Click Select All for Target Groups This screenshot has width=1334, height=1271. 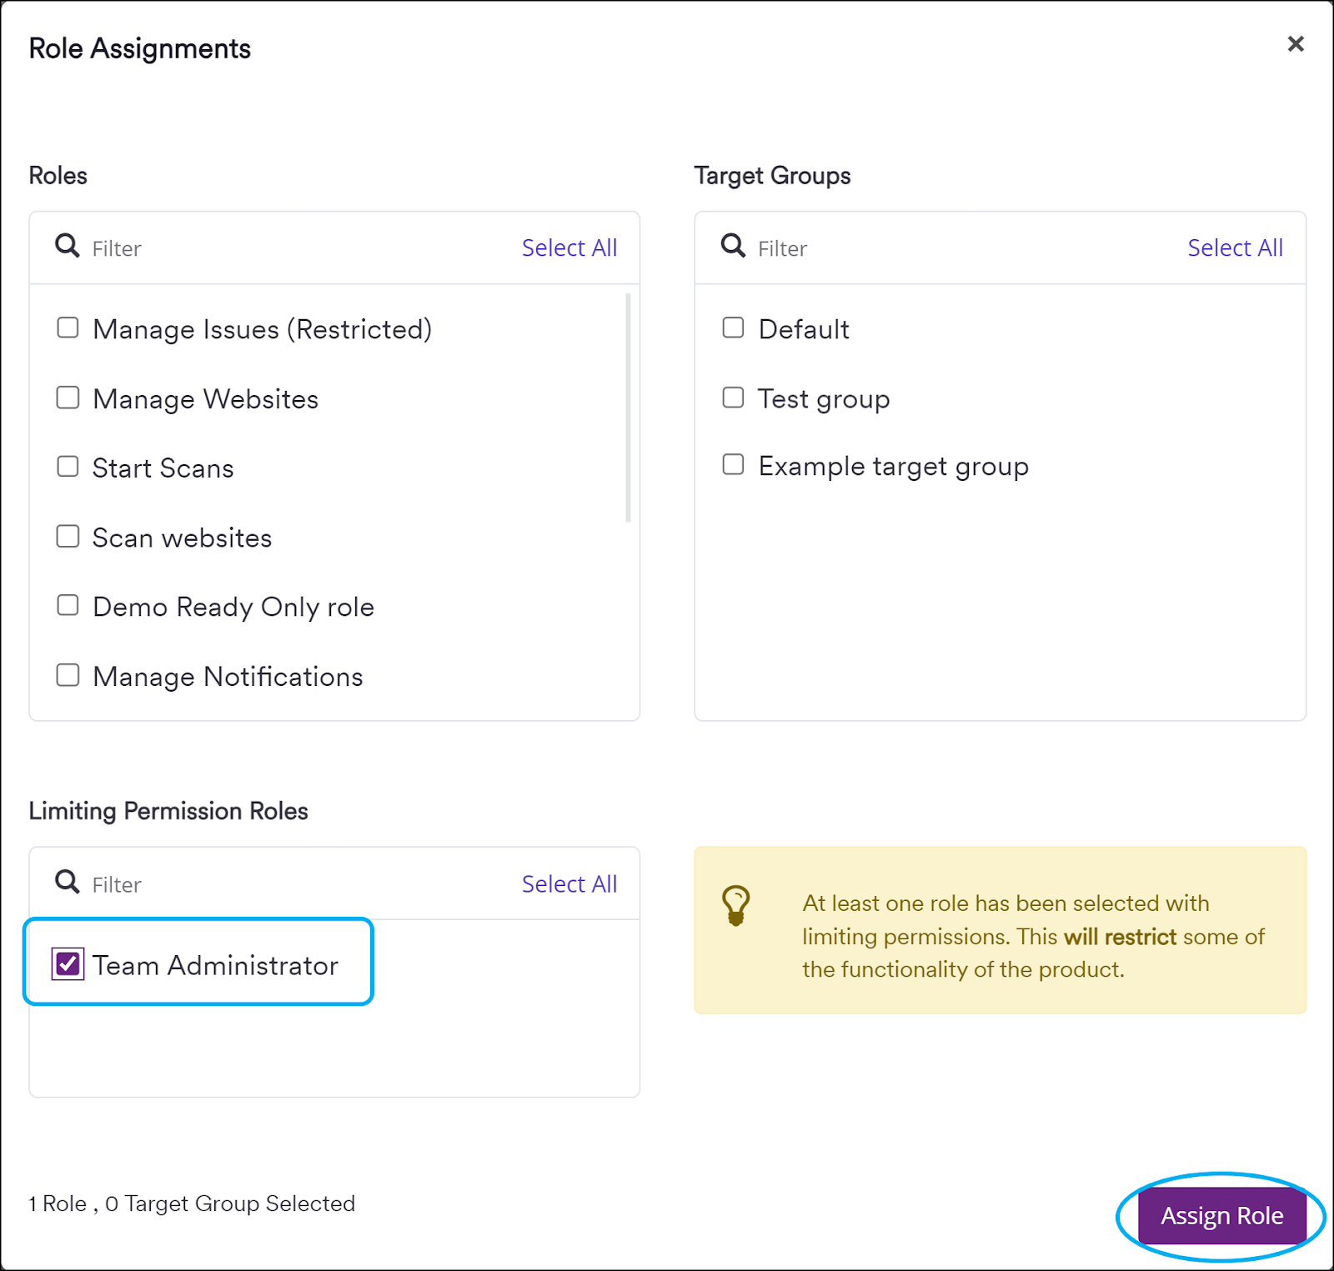(1235, 247)
